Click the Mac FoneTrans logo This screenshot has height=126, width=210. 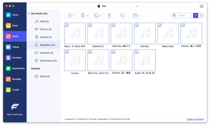(15, 106)
